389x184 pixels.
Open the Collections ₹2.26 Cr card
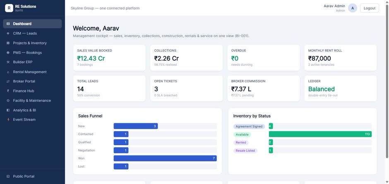(x=186, y=58)
